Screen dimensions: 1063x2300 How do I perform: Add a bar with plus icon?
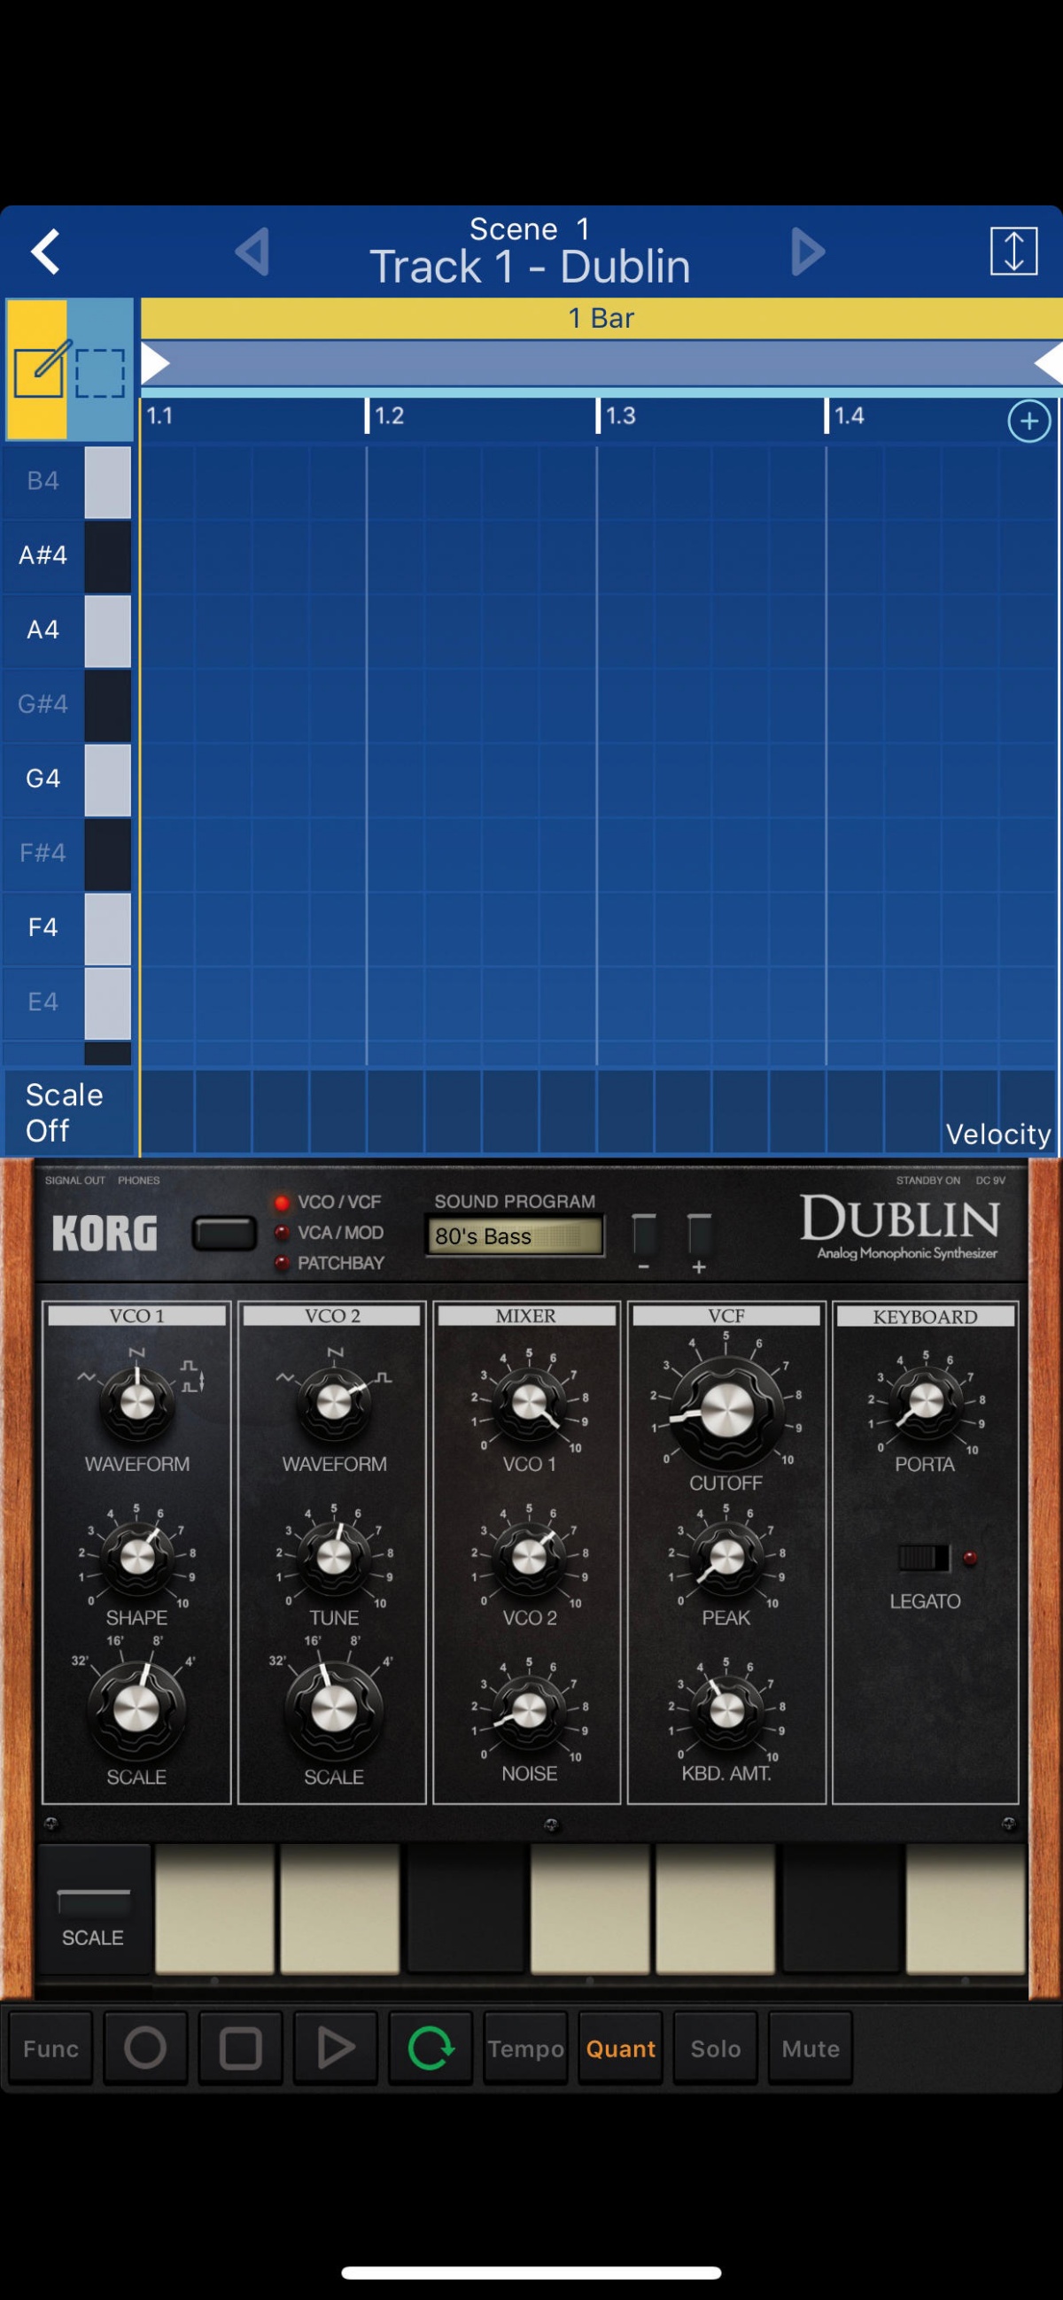1028,421
